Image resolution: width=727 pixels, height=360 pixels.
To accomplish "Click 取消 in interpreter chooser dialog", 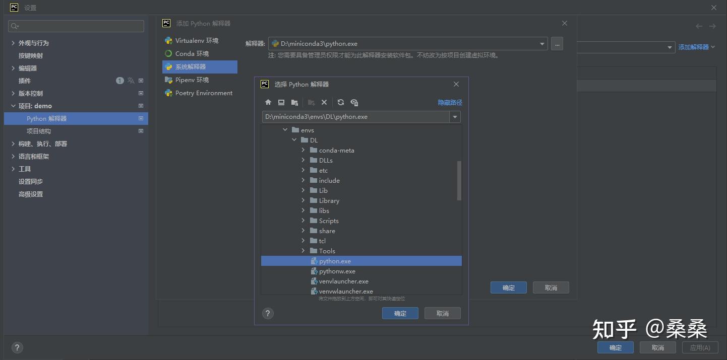I will [x=443, y=313].
